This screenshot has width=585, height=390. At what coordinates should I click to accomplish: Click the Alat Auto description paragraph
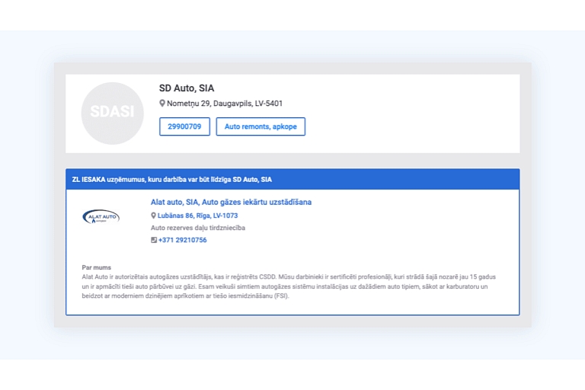(289, 286)
